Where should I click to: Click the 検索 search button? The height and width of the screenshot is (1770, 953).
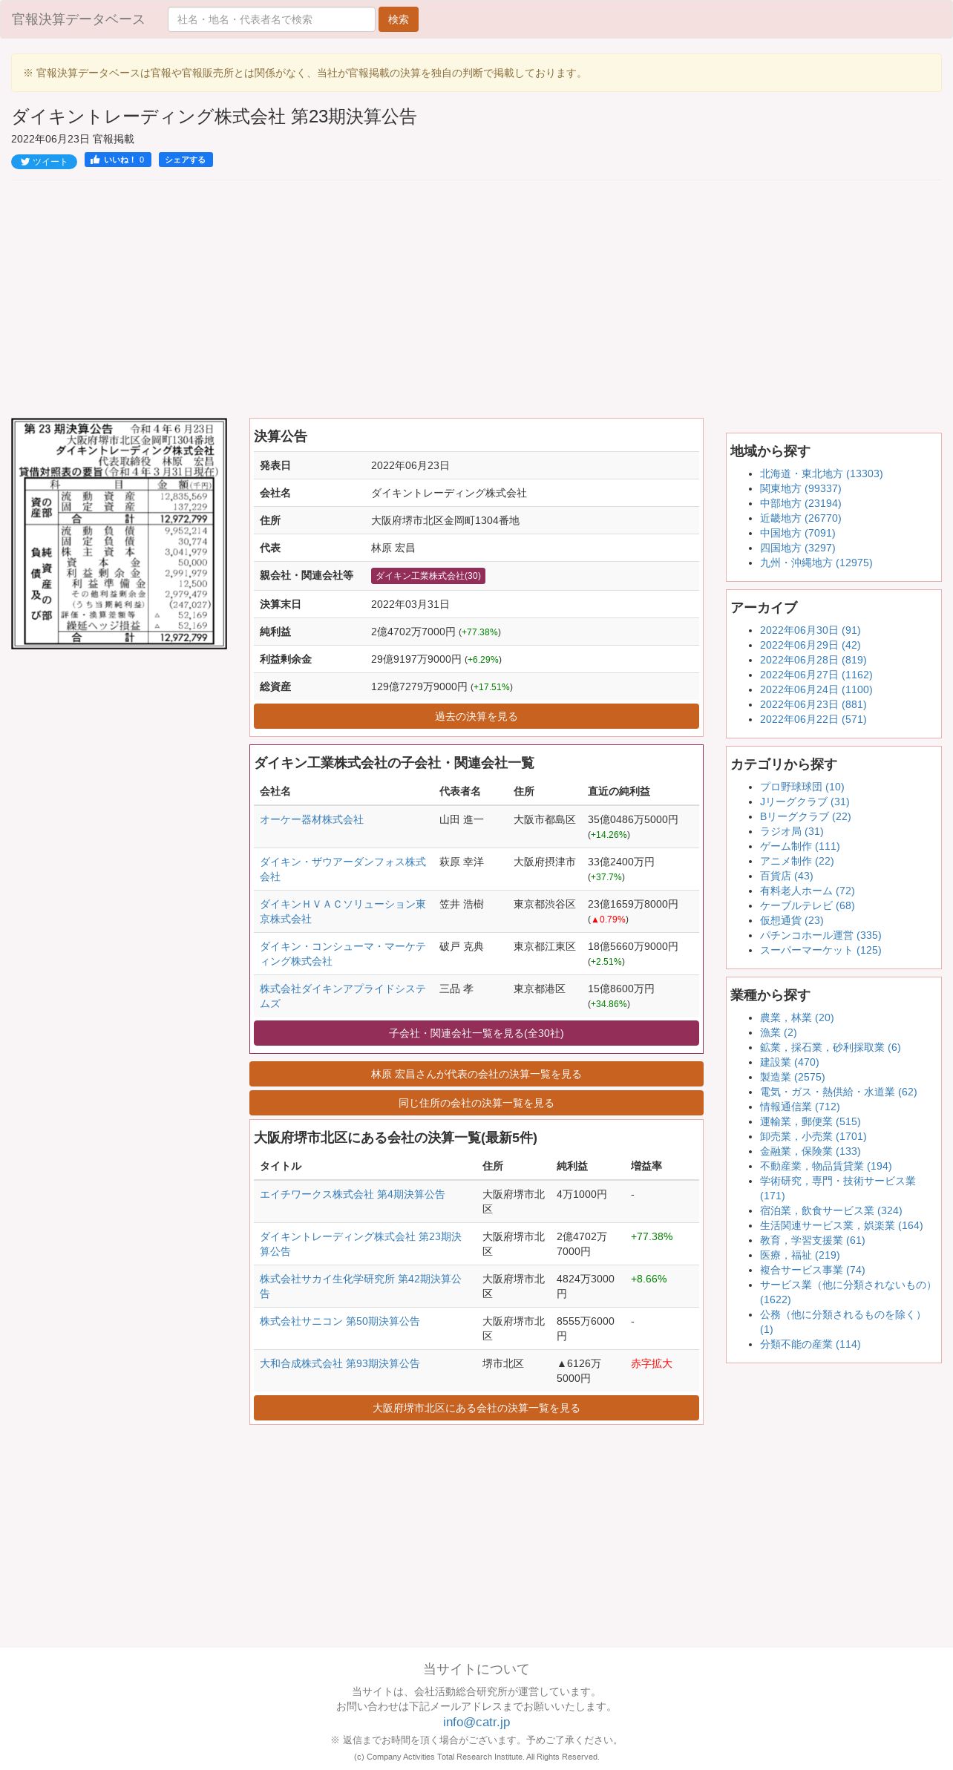click(x=399, y=19)
